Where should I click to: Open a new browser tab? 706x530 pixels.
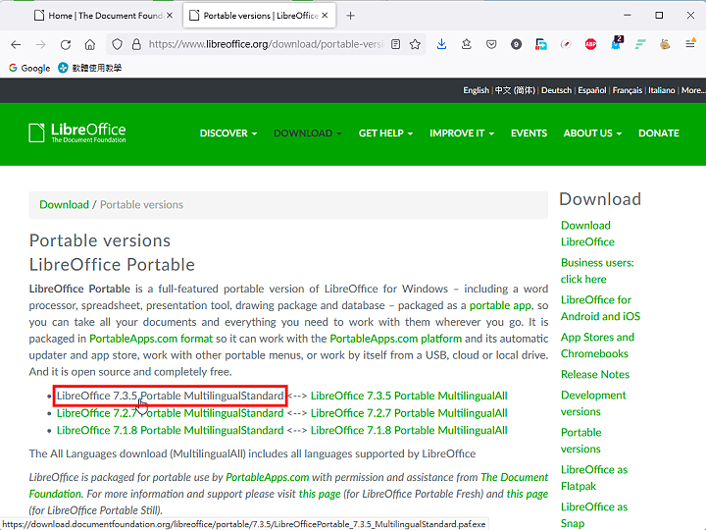click(350, 16)
